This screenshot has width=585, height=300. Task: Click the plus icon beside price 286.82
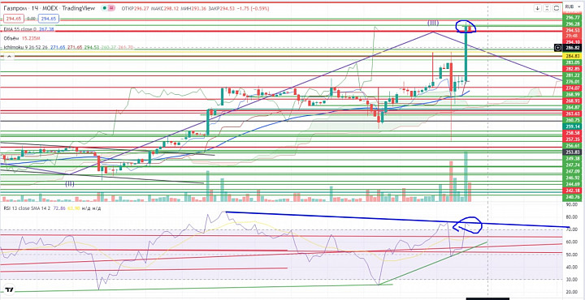(557, 48)
